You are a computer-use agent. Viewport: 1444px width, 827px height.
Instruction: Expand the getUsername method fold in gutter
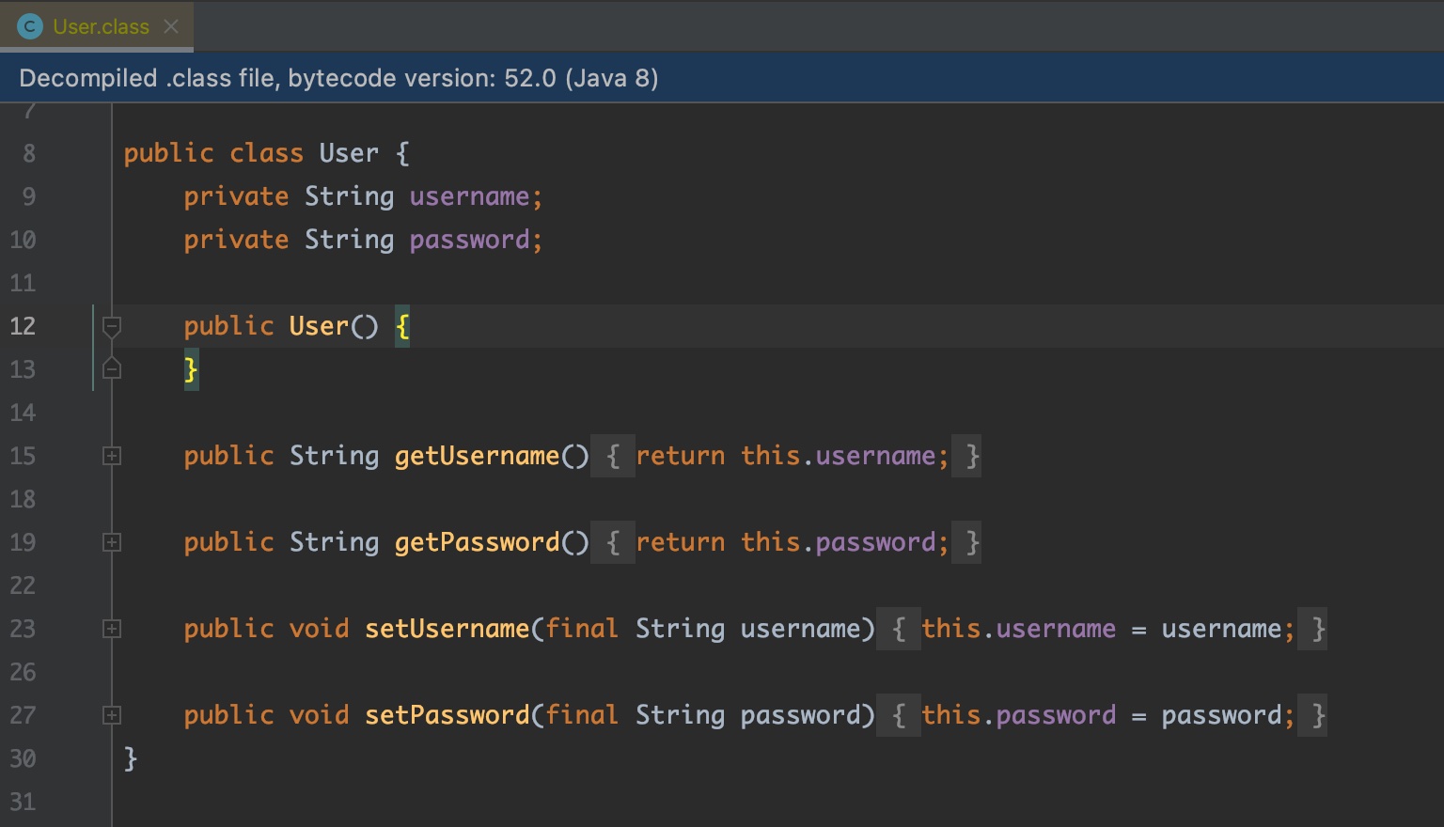pyautogui.click(x=112, y=456)
